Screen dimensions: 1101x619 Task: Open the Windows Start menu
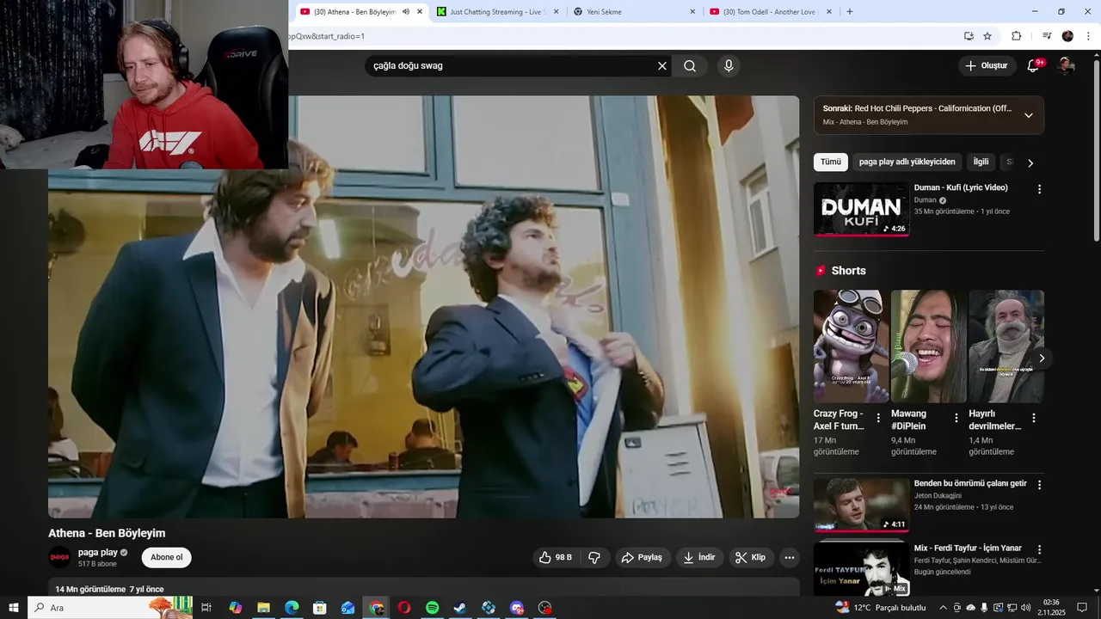13,608
